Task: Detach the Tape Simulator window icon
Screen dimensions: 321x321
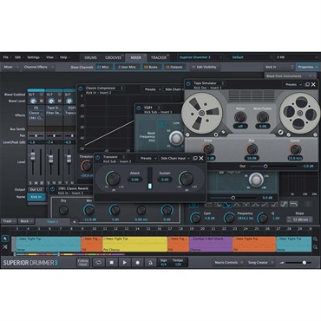Action: click(x=307, y=84)
